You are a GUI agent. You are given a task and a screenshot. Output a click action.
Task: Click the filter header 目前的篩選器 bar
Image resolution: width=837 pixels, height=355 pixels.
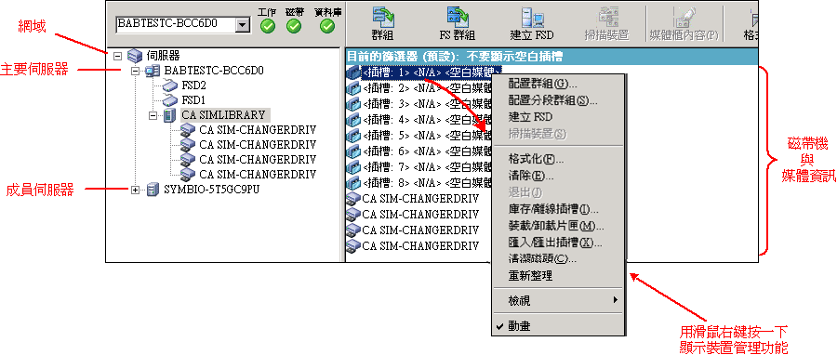(x=551, y=56)
